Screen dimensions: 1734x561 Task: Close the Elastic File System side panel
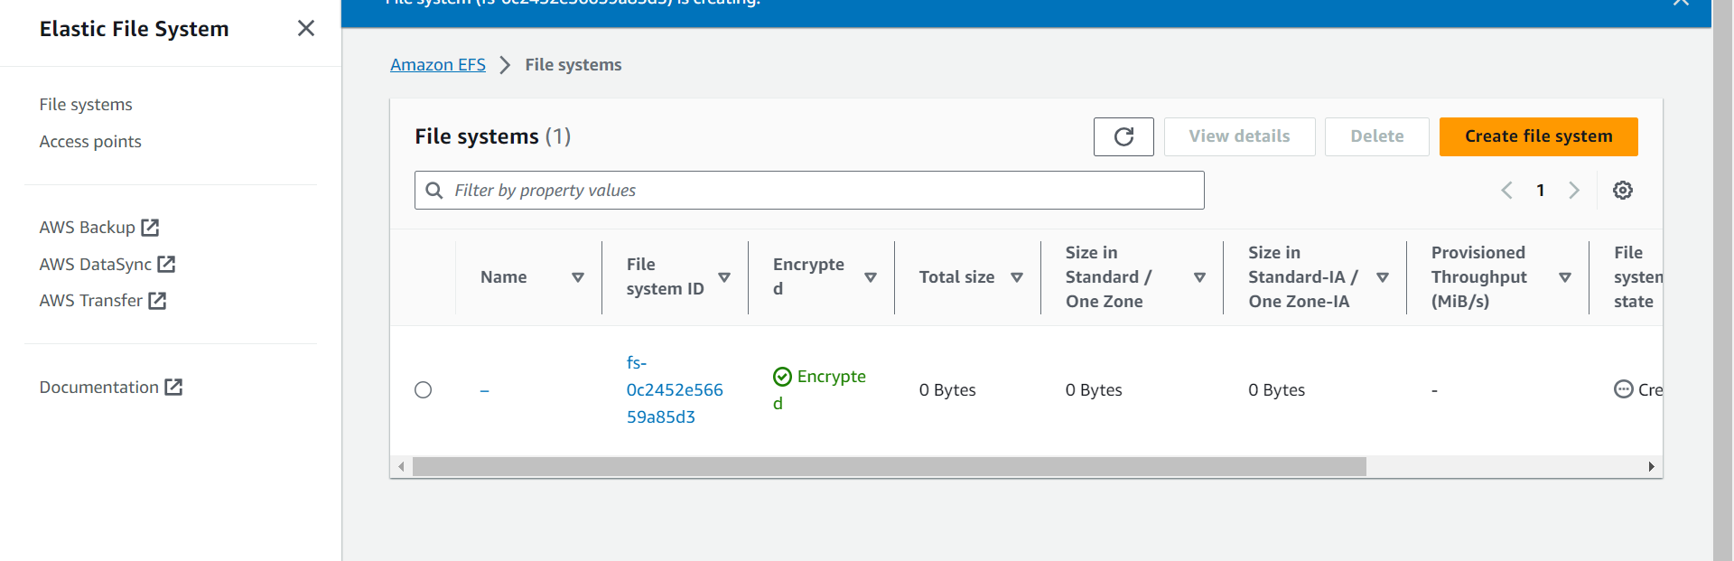point(306,28)
